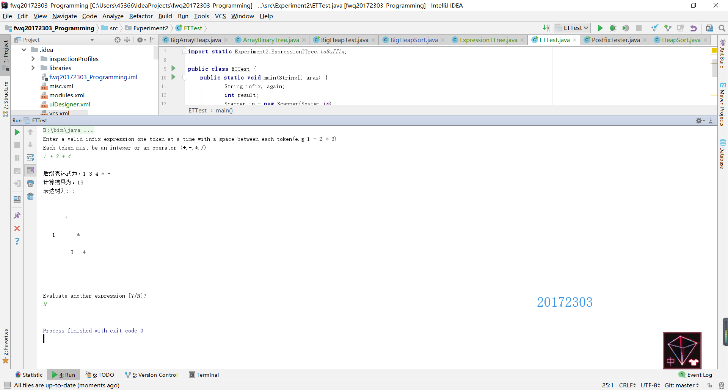Viewport: 728px width, 390px height.
Task: Toggle scroll to end in Run console
Action: (30, 170)
